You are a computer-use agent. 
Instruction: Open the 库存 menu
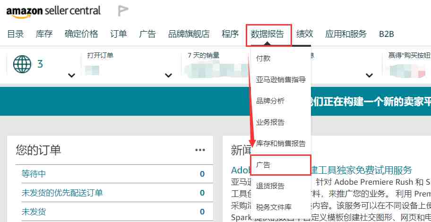pos(44,34)
